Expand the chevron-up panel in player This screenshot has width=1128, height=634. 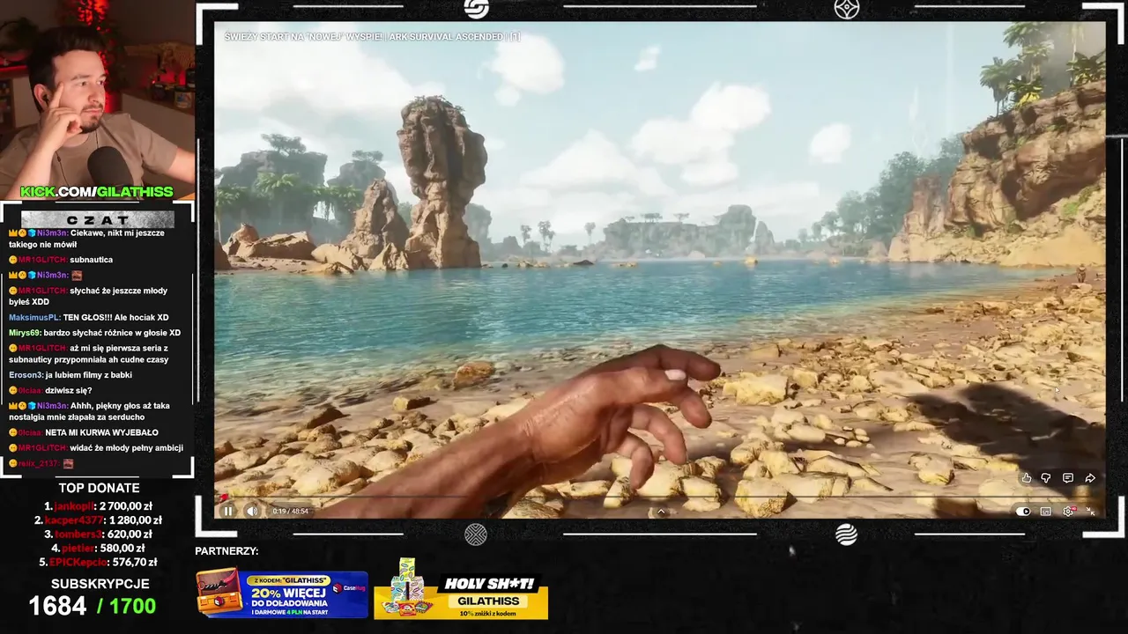pyautogui.click(x=661, y=511)
